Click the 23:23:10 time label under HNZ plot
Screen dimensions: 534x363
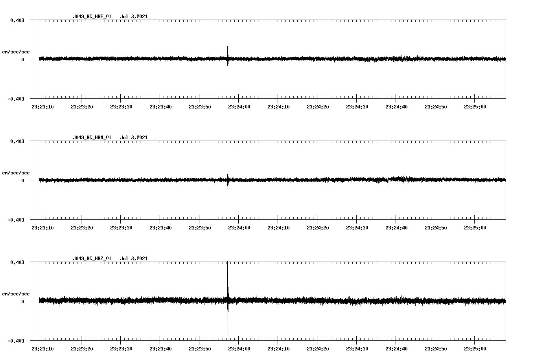point(42,349)
